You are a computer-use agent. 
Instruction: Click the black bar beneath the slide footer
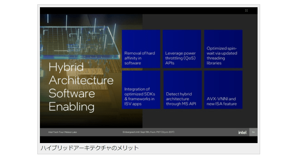(x=145, y=139)
